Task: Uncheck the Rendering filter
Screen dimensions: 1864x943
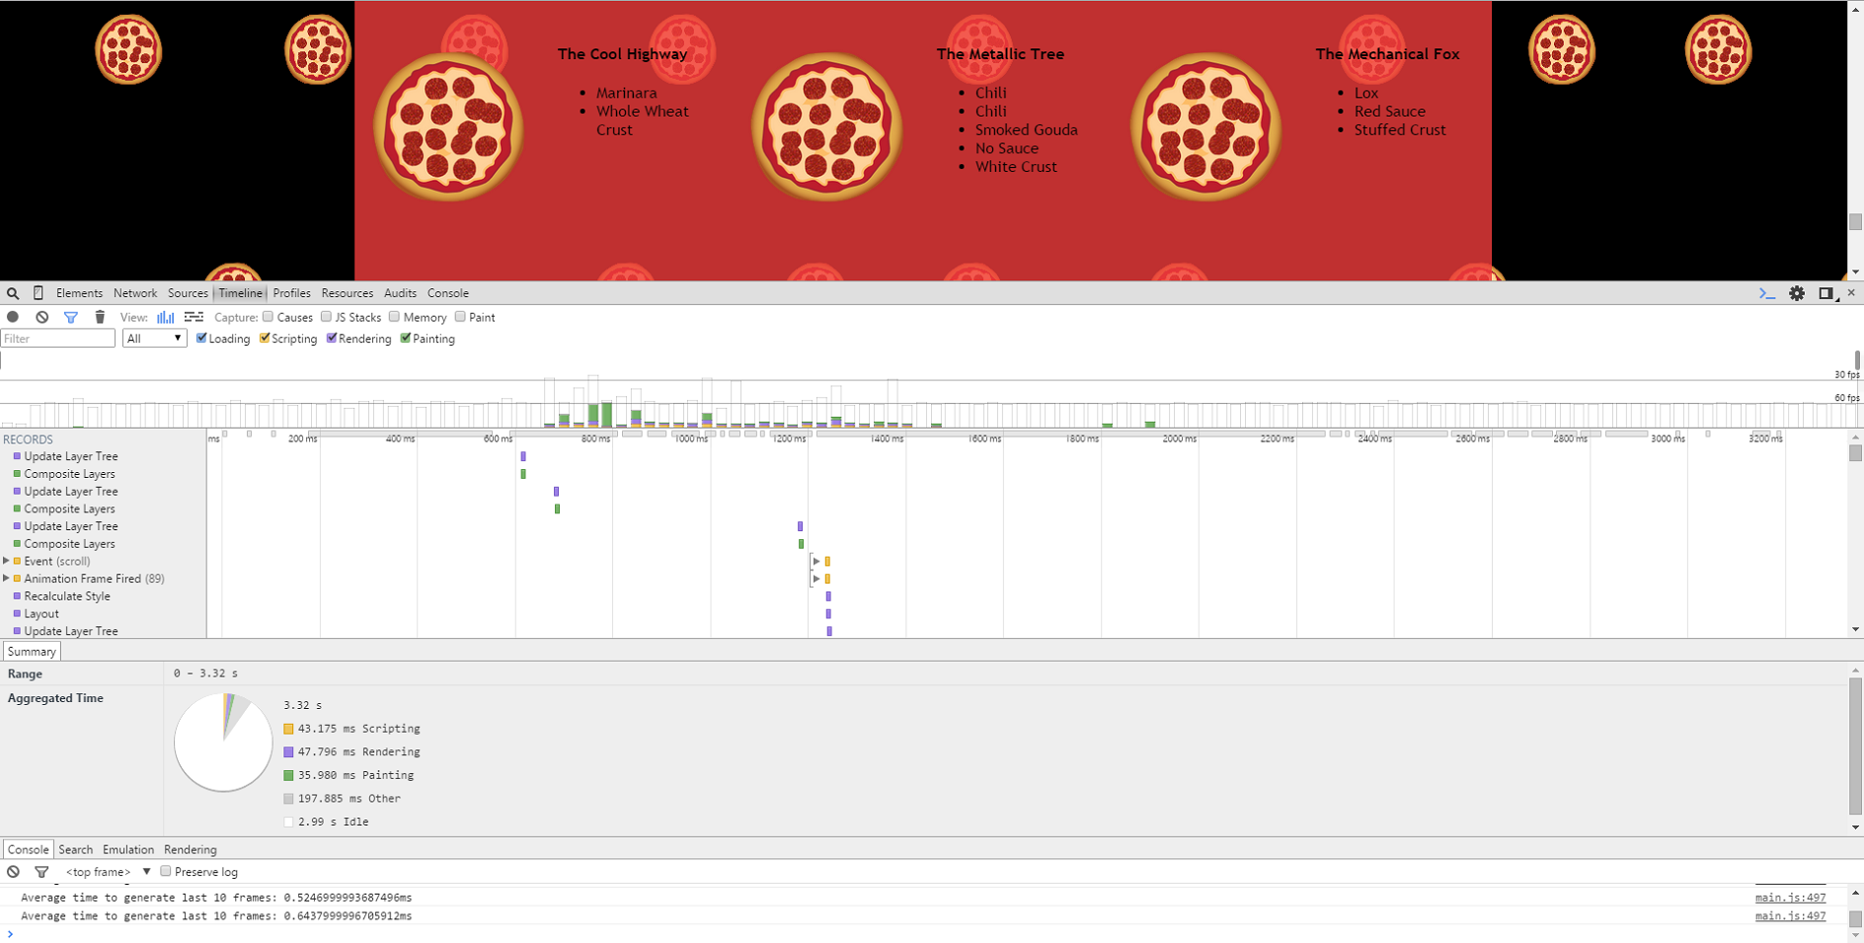Action: (x=332, y=338)
